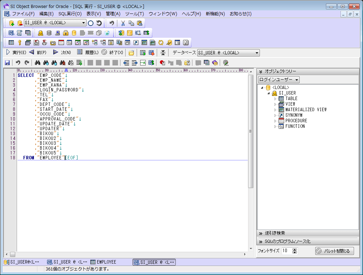
Task: Click the save (floppy disk) icon
Action: 7,63
